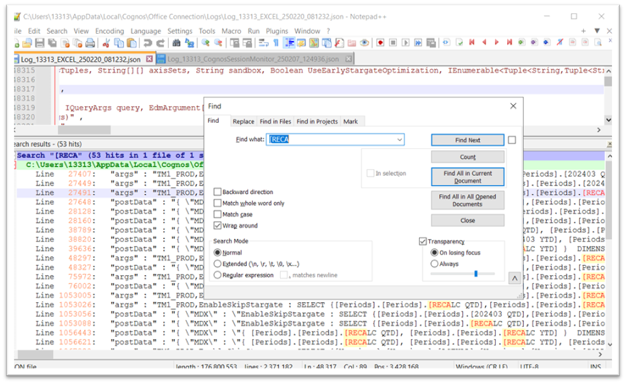Select the Regular expression search mode
The image size is (626, 384).
click(x=218, y=275)
